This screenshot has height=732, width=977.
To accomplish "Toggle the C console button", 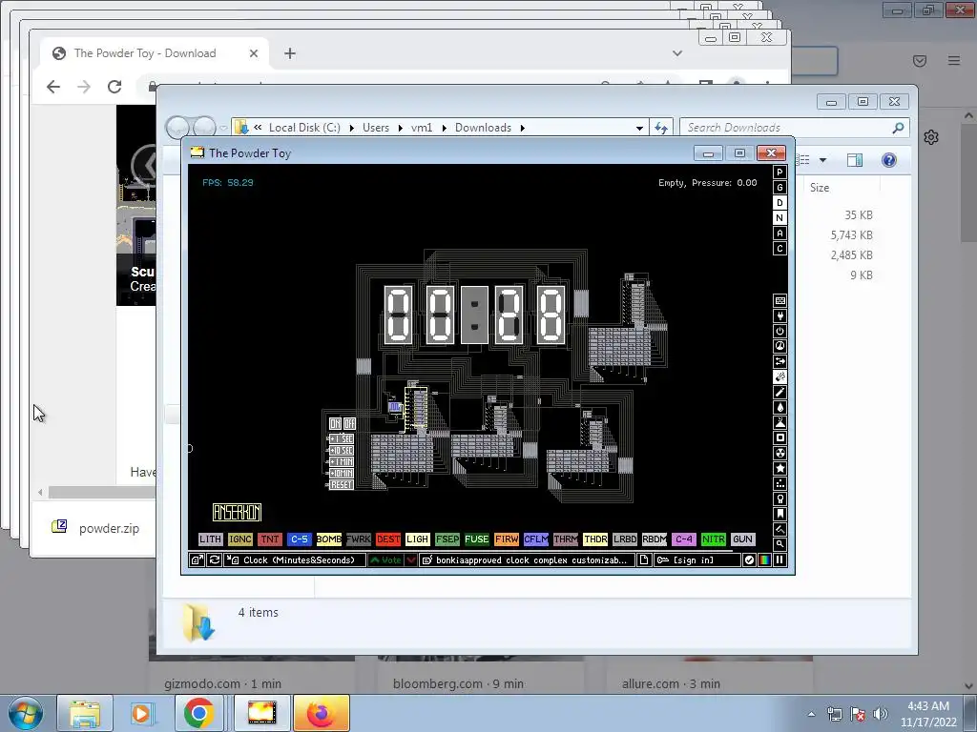I will [780, 249].
